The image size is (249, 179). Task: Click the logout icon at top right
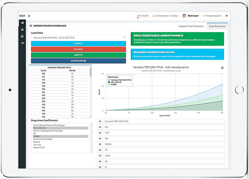tap(227, 16)
